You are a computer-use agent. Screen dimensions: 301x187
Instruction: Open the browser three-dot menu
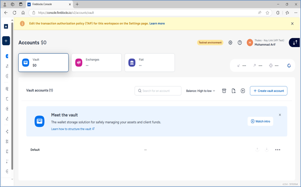[296, 13]
